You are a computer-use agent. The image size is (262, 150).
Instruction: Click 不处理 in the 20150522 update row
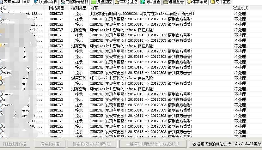(240, 105)
